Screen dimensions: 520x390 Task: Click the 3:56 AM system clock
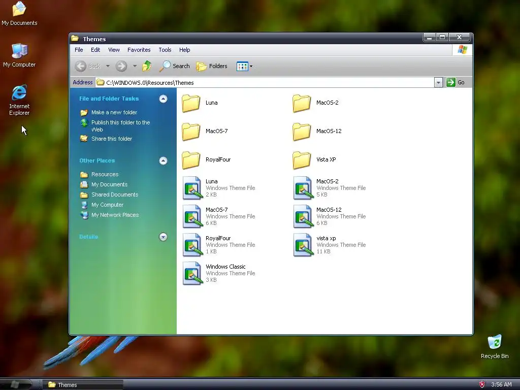[501, 385]
